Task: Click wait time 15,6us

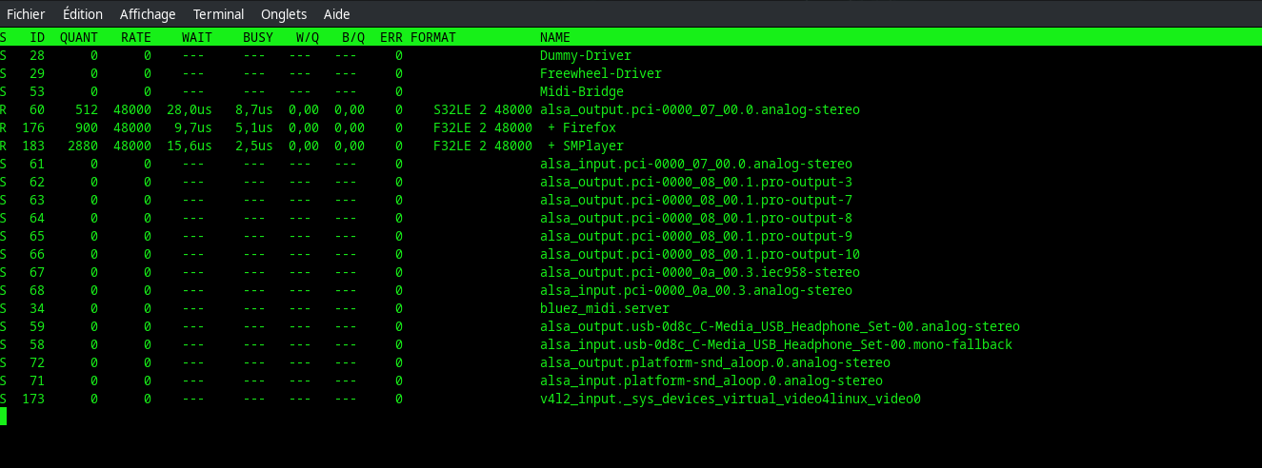Action: 190,146
